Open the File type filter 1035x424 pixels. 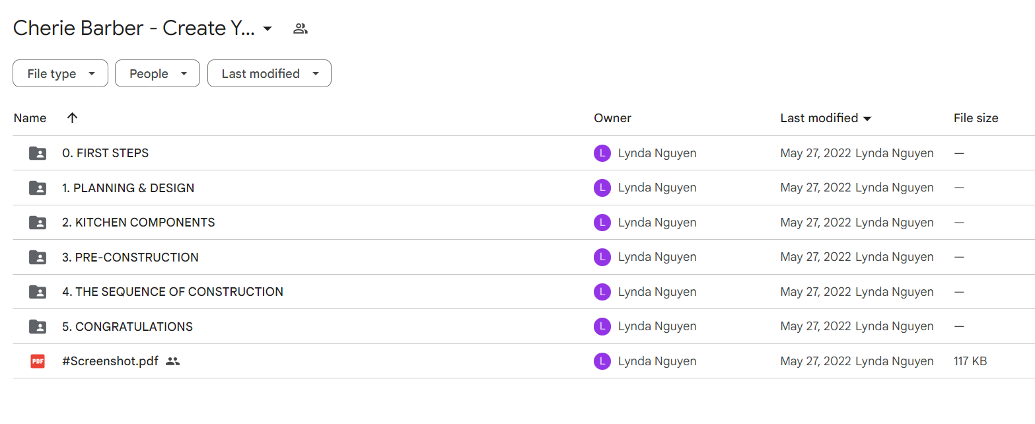(60, 73)
